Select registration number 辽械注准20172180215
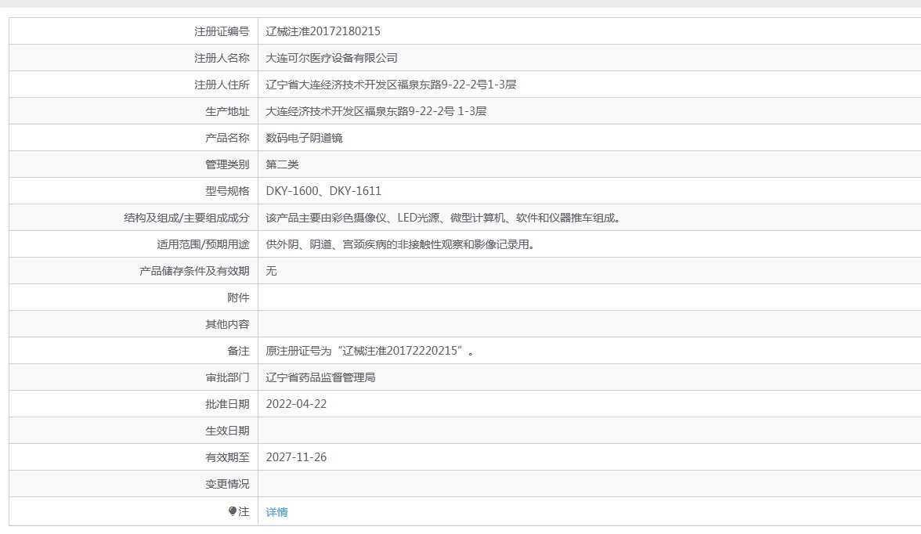The image size is (921, 534). (323, 31)
